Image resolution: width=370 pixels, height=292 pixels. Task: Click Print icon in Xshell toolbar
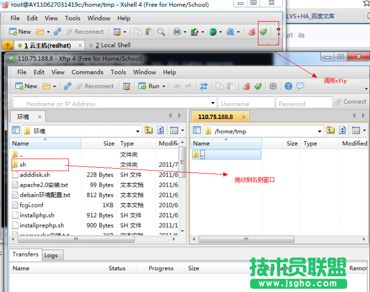pyautogui.click(x=177, y=32)
